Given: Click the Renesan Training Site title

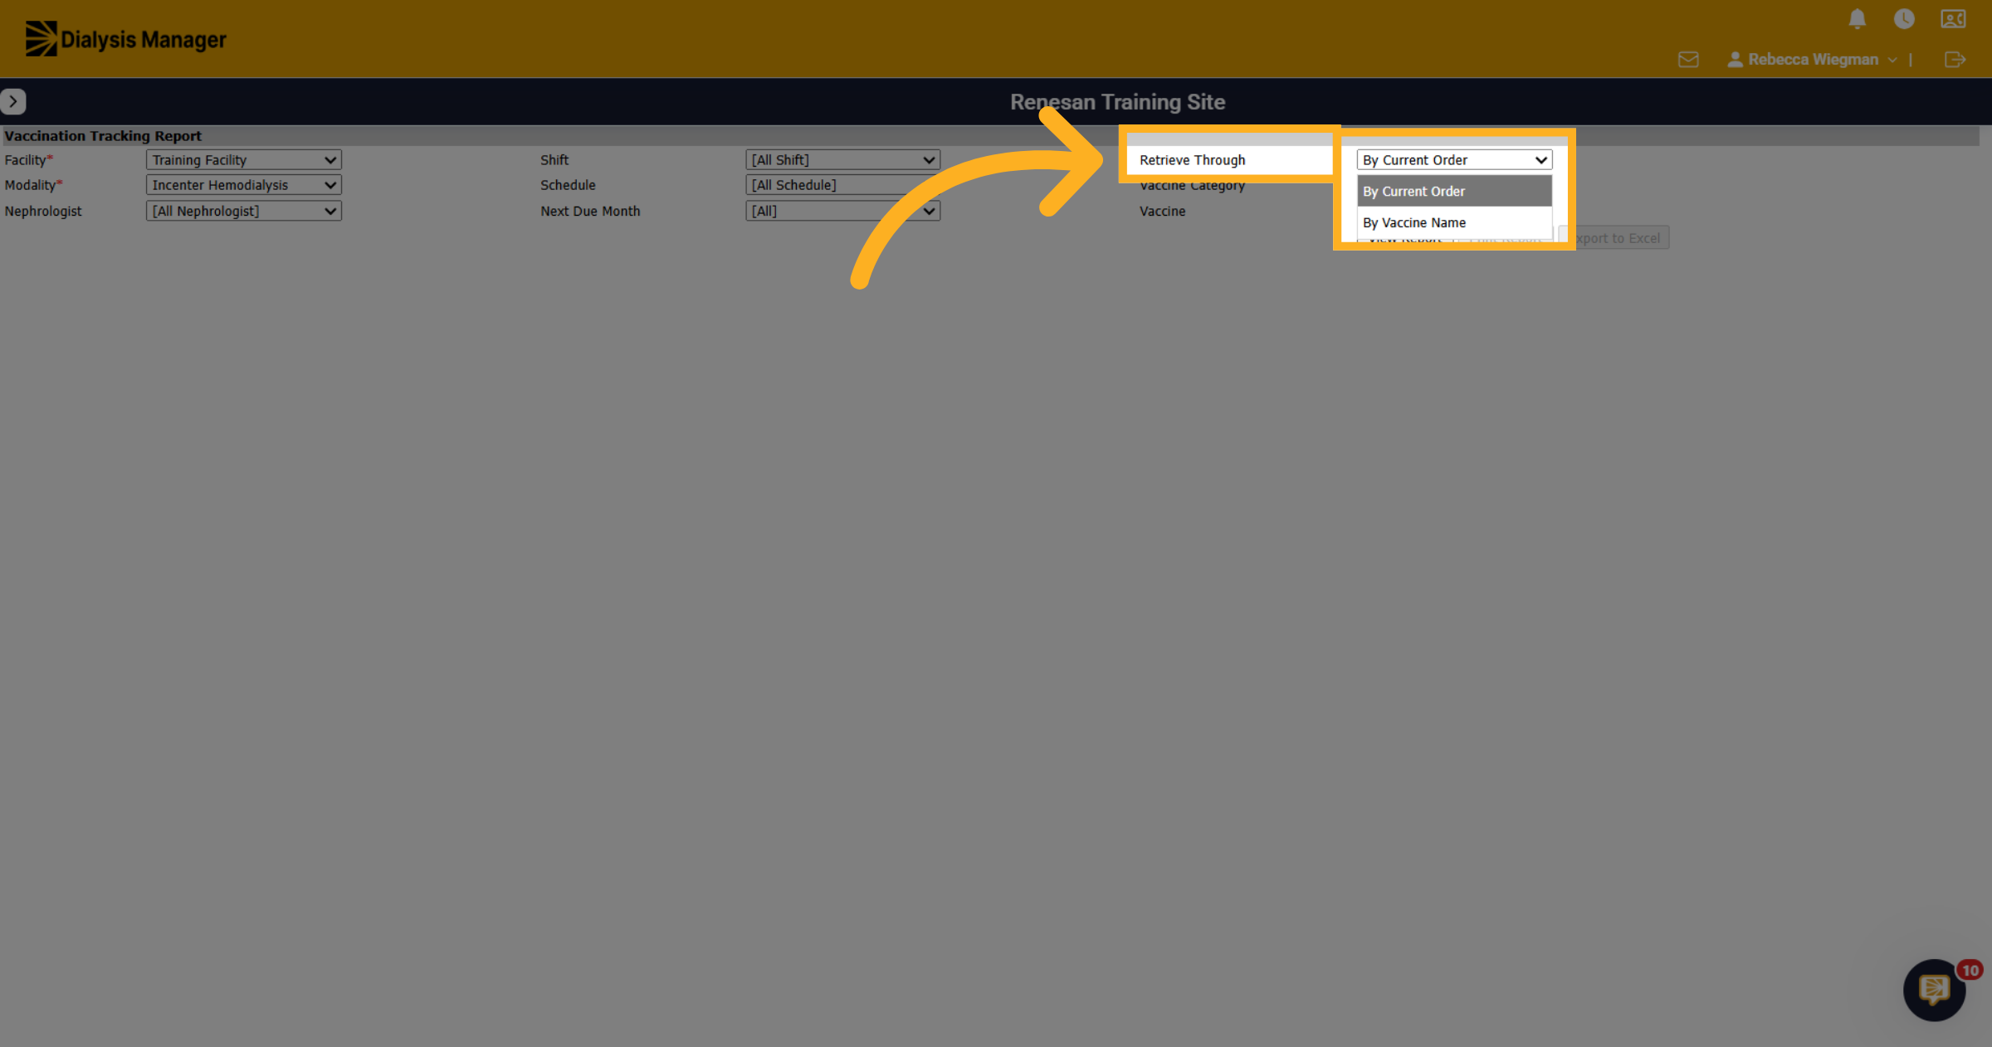Looking at the screenshot, I should [1117, 102].
